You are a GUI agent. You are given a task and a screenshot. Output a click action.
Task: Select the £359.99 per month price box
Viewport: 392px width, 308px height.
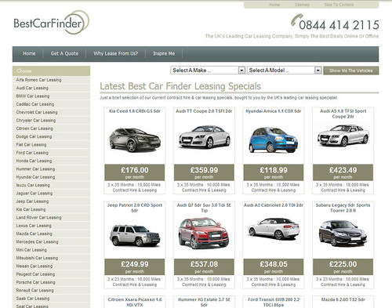pos(204,172)
